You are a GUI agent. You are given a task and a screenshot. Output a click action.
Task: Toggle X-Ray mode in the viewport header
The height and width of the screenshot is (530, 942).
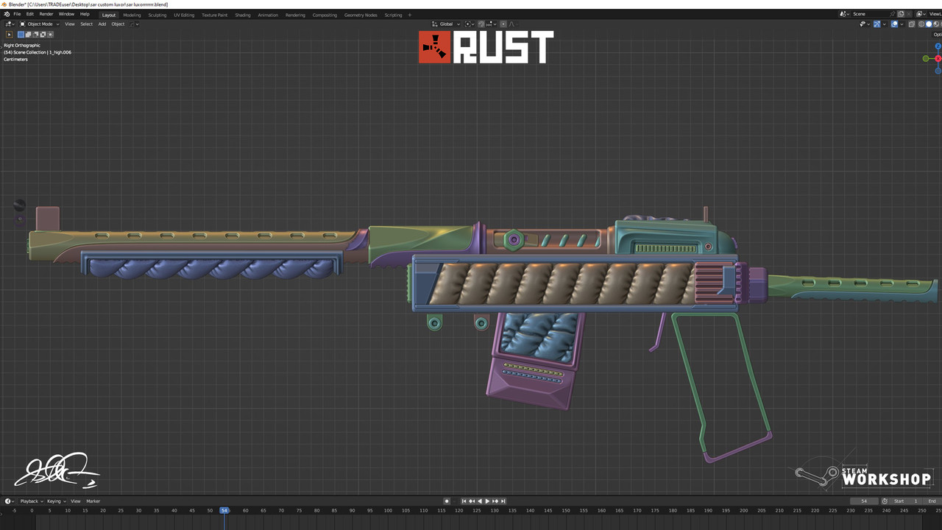[x=912, y=24]
